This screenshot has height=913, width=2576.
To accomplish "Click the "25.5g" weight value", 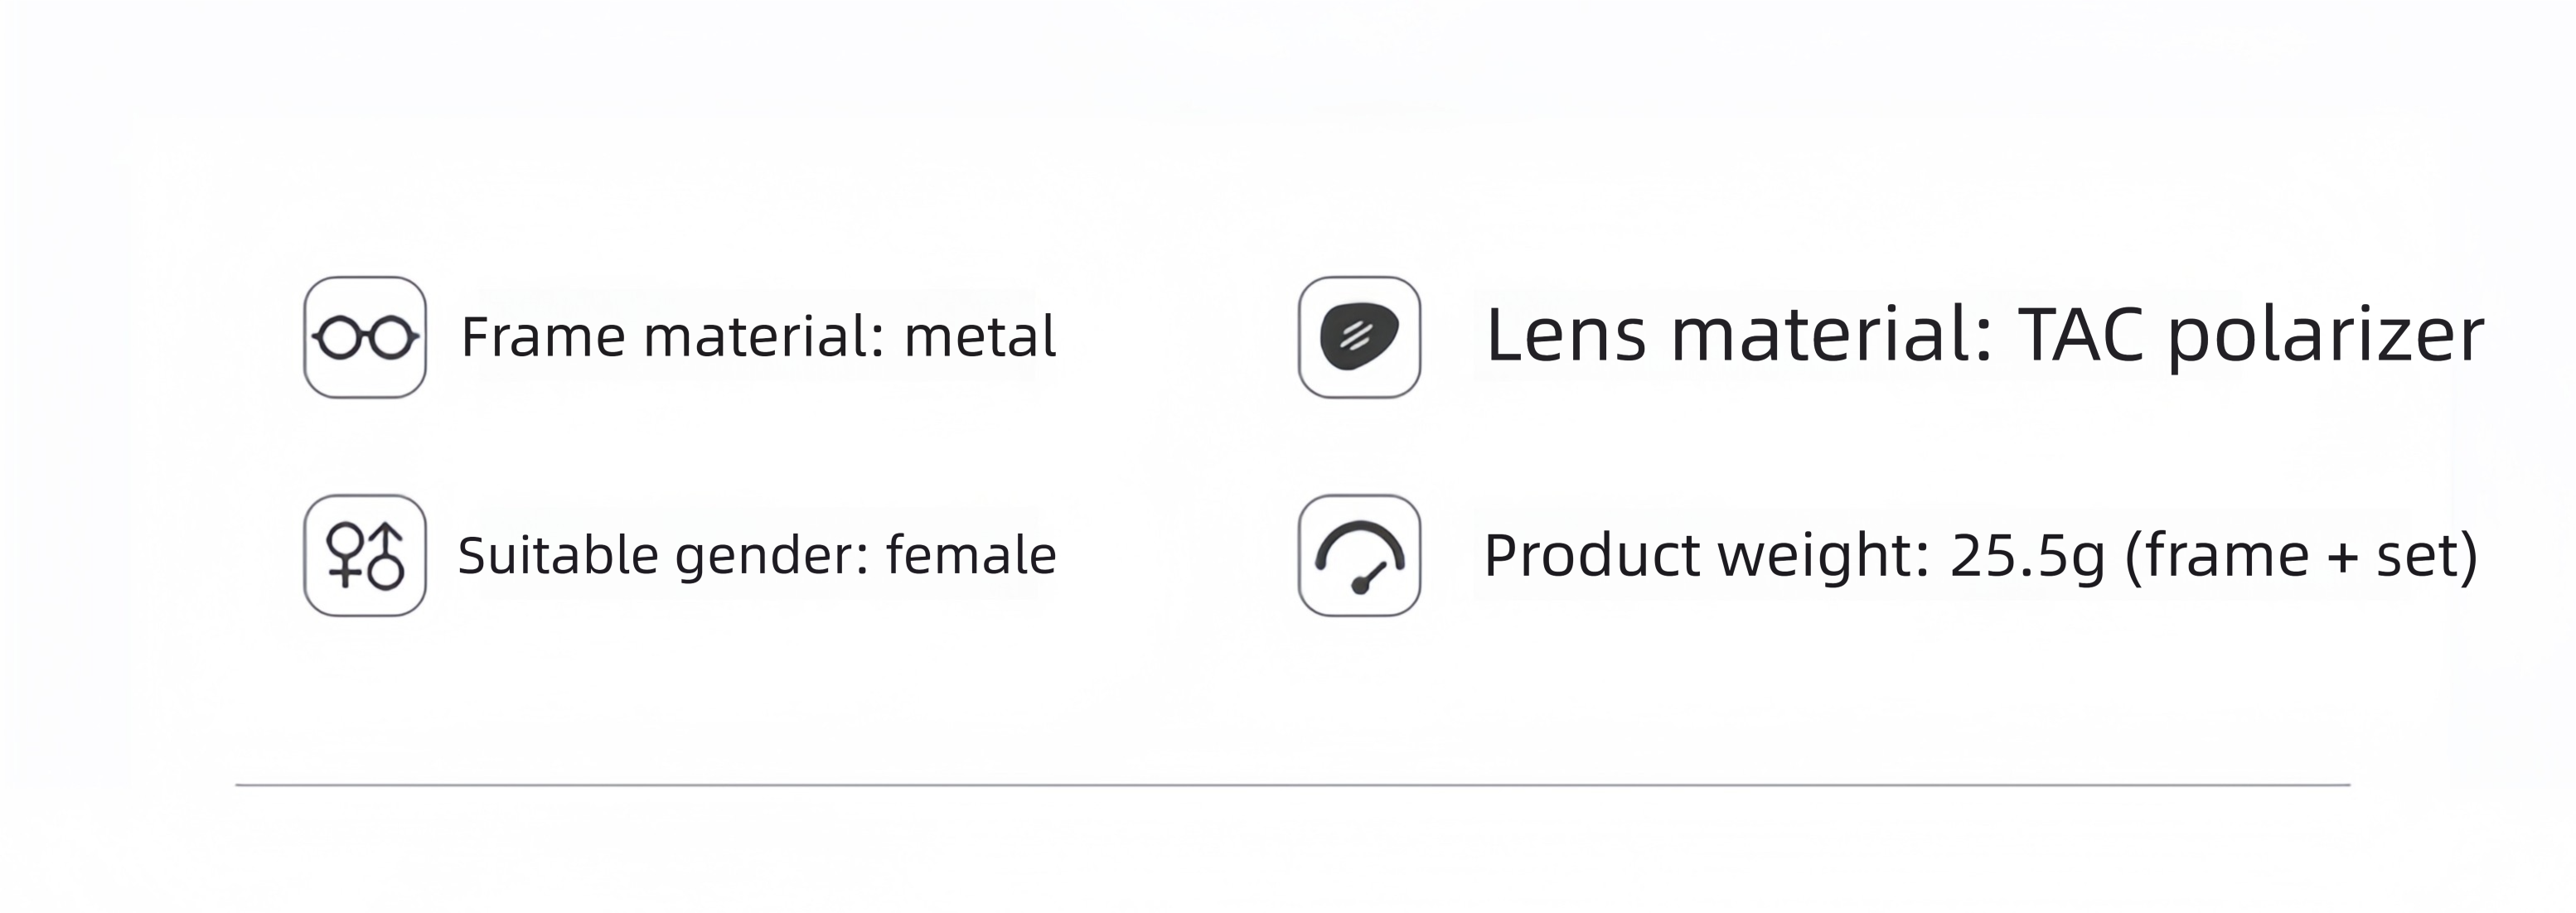I will (2028, 557).
